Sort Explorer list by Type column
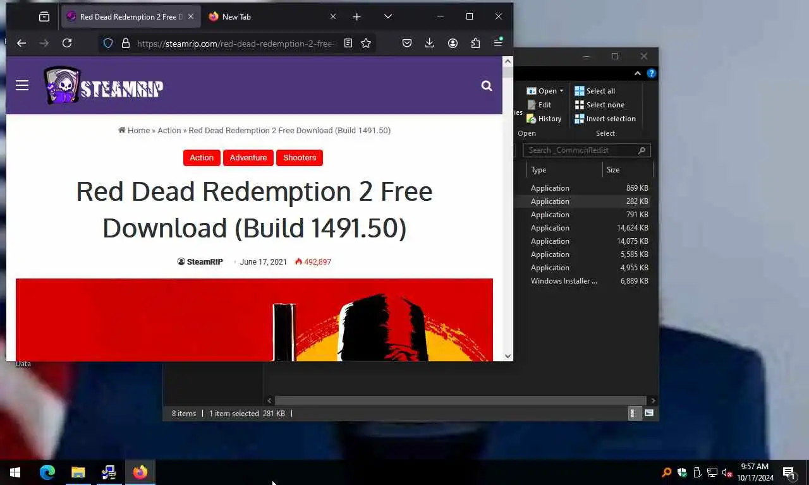This screenshot has width=809, height=485. 564,170
